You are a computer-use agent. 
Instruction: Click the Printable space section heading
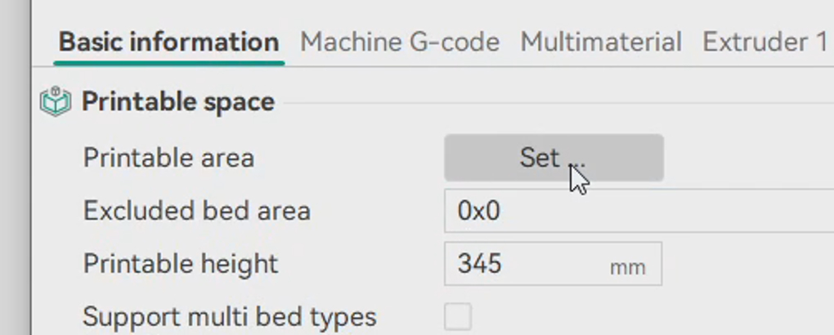(178, 102)
